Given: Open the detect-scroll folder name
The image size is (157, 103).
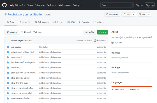Looking at the screenshot, I should pos(17,57).
